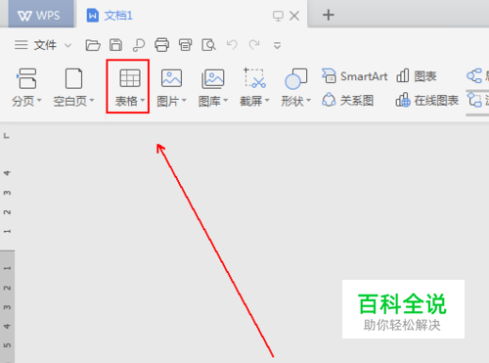Insert an 在线图表 online chart
Screen dimensions: 489x363
pyautogui.click(x=427, y=100)
